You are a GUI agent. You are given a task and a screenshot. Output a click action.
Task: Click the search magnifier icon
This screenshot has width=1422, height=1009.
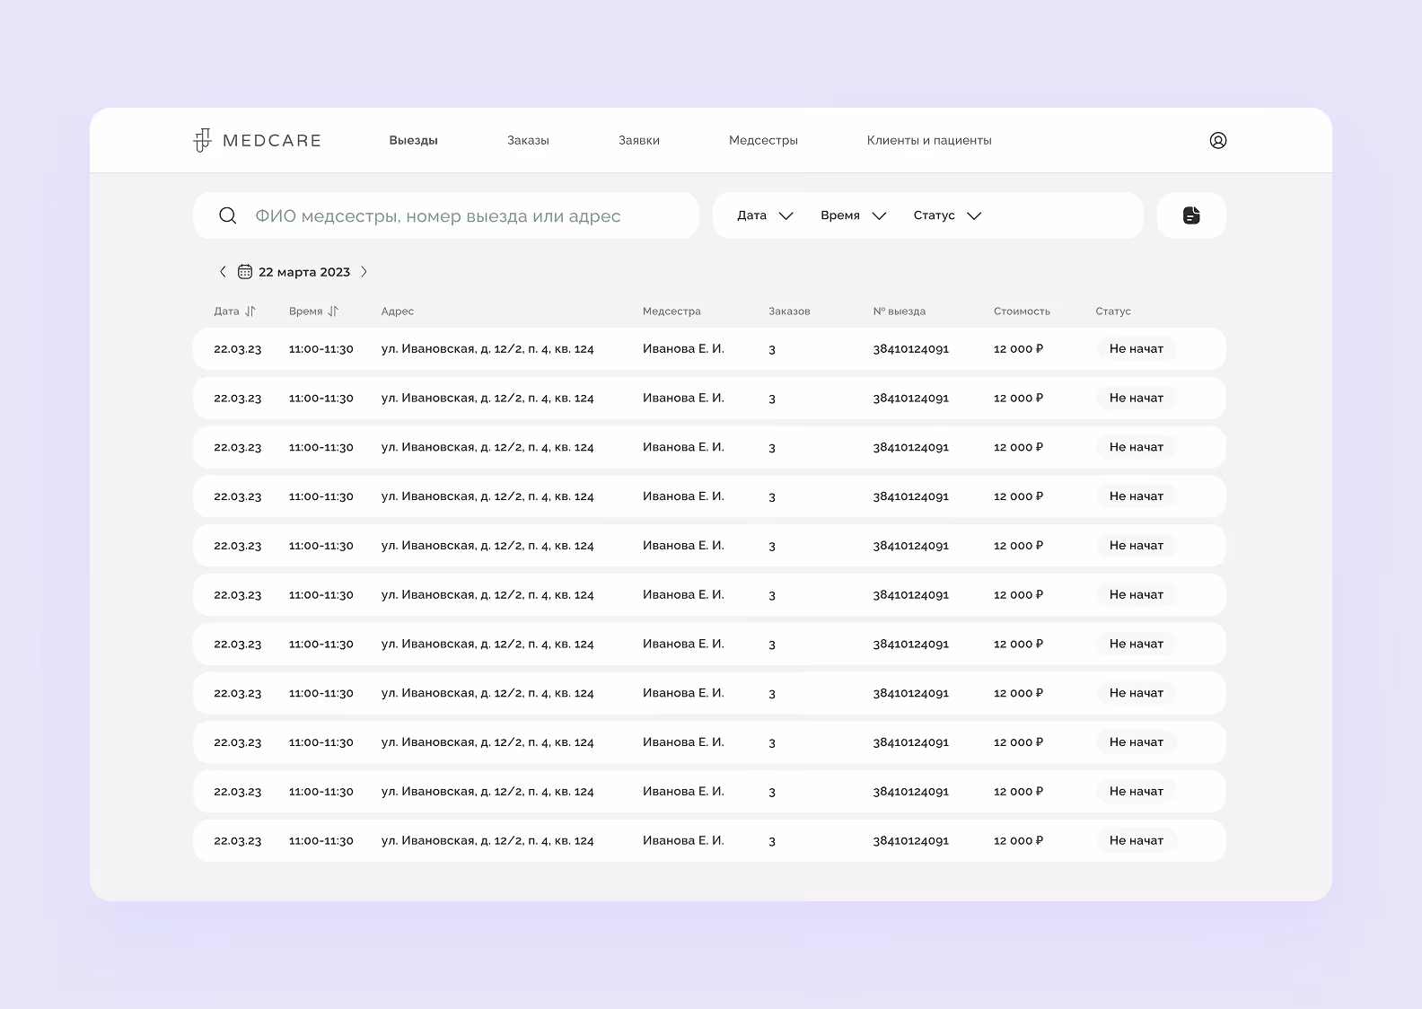click(x=228, y=215)
